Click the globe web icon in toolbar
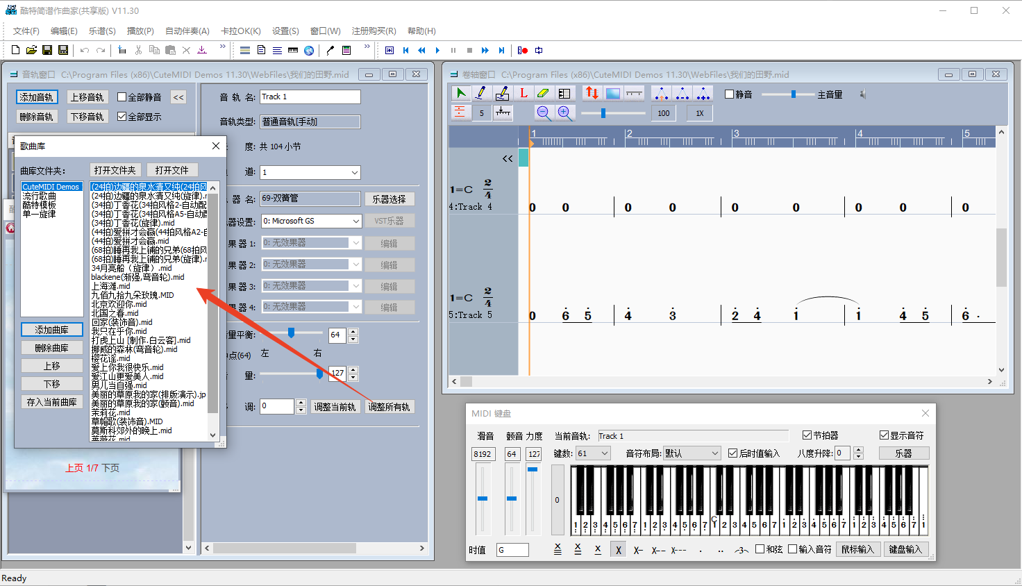 (x=309, y=50)
